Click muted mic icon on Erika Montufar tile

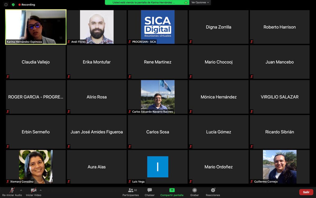pos(69,77)
